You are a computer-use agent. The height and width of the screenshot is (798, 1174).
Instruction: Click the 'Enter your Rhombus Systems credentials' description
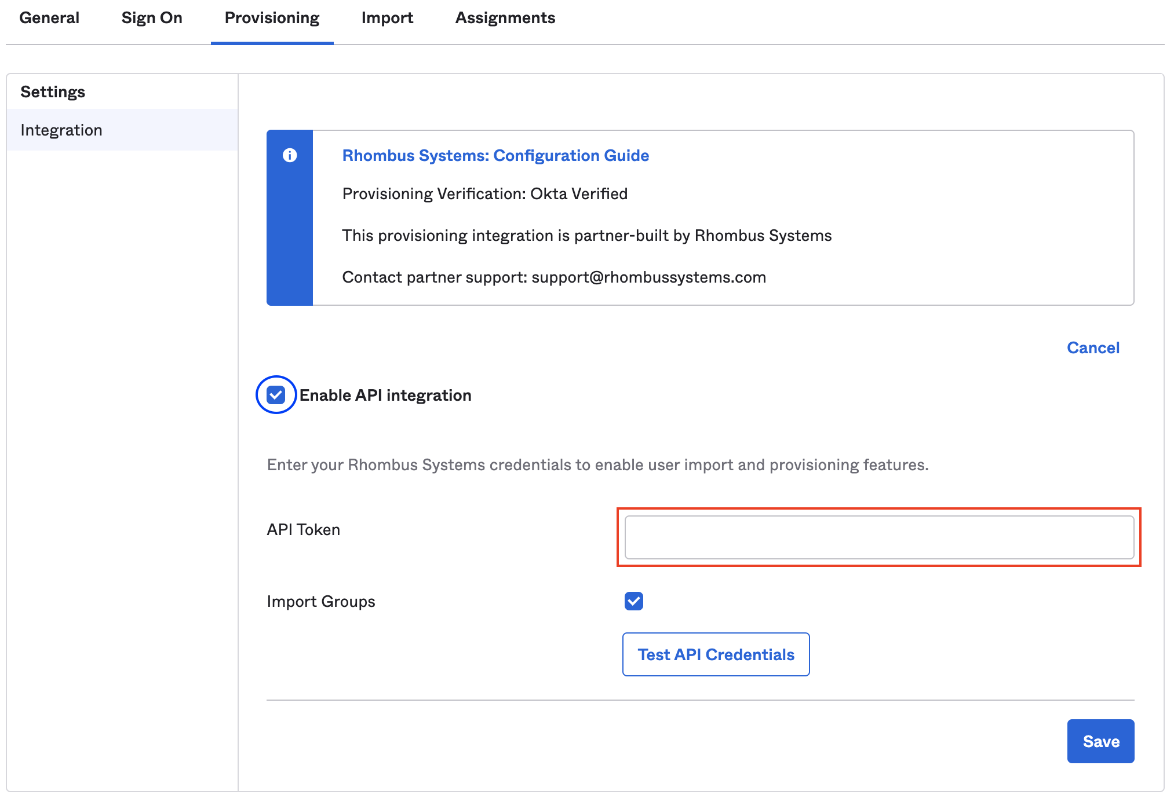point(597,464)
